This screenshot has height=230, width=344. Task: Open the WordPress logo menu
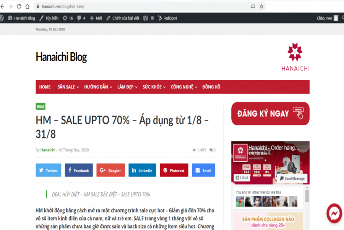coord(2,18)
